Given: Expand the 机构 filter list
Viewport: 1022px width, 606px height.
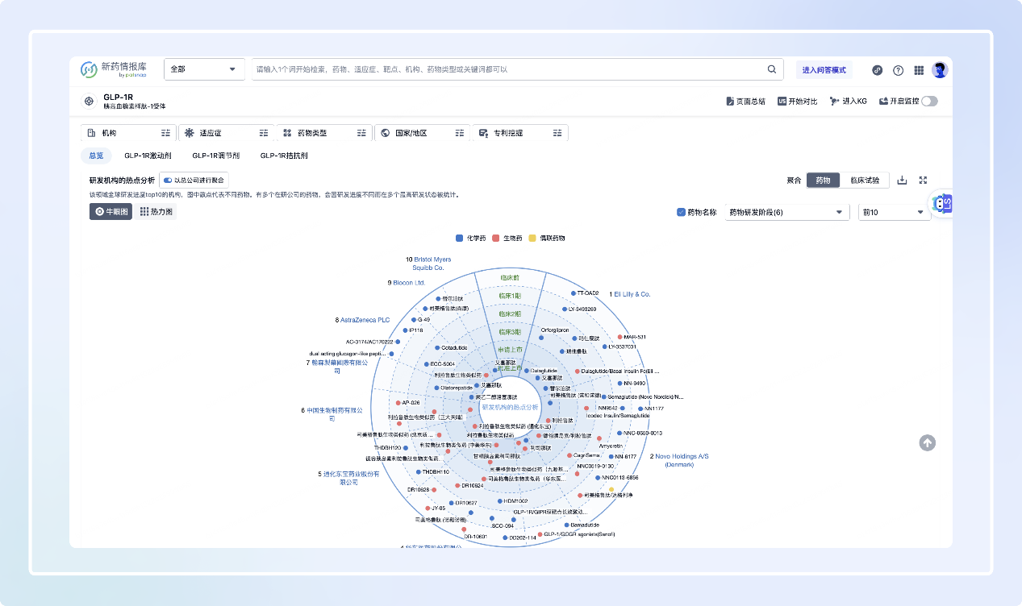Looking at the screenshot, I should (x=165, y=133).
